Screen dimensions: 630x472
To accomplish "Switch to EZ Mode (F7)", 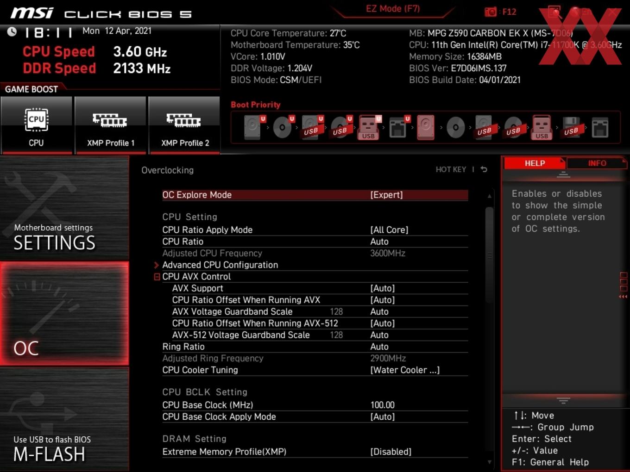I will (393, 8).
